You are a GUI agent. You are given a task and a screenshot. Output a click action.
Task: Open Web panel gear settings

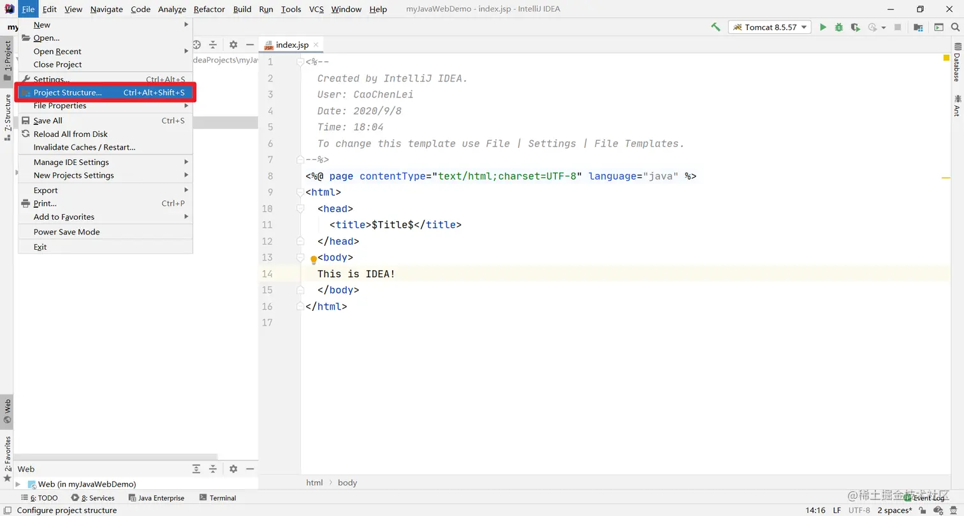(x=233, y=469)
